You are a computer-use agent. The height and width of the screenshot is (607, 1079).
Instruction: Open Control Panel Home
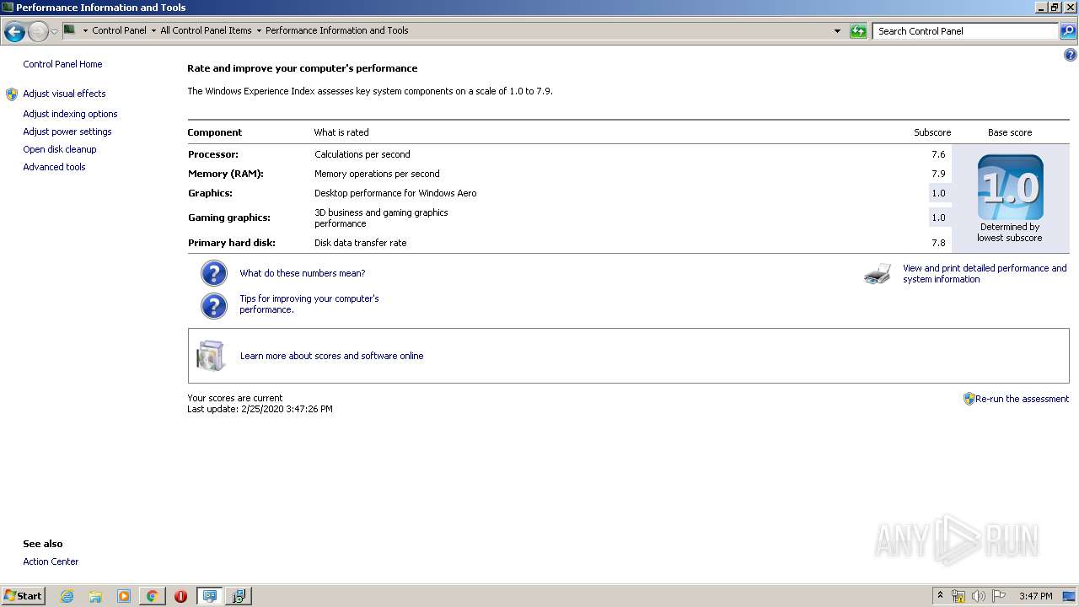[62, 64]
